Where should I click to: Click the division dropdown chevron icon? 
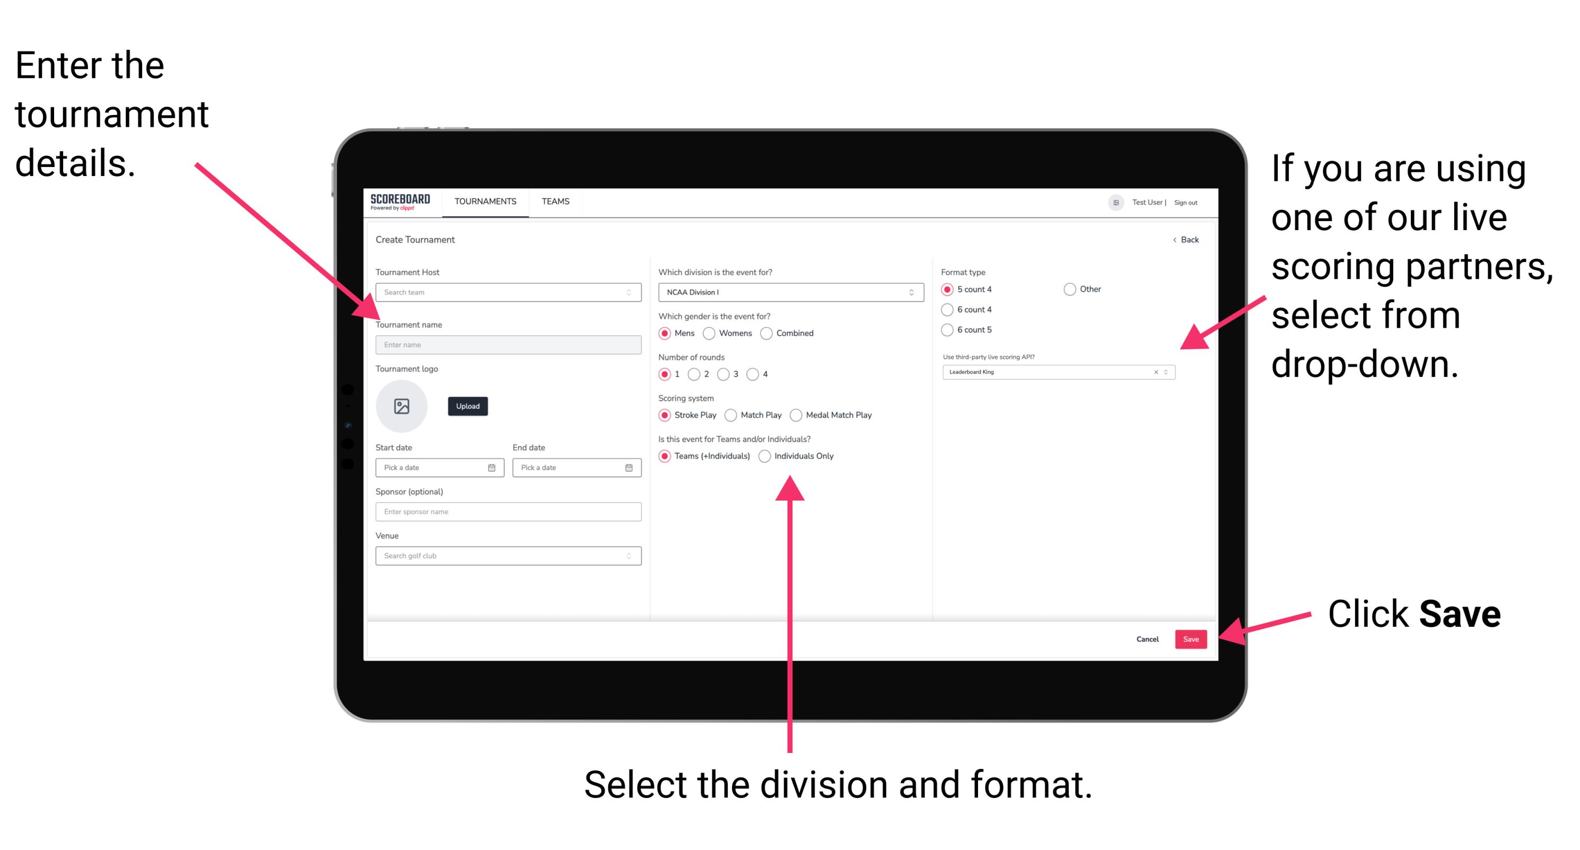point(911,292)
